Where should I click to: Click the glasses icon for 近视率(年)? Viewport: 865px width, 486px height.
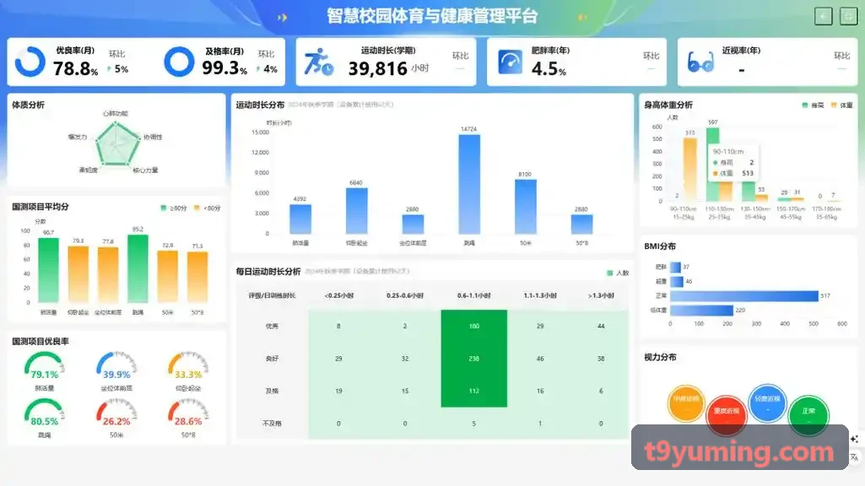pos(700,63)
